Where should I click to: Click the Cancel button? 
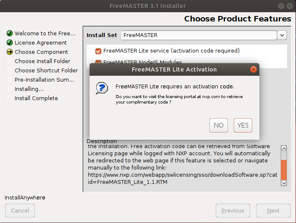tap(20, 211)
